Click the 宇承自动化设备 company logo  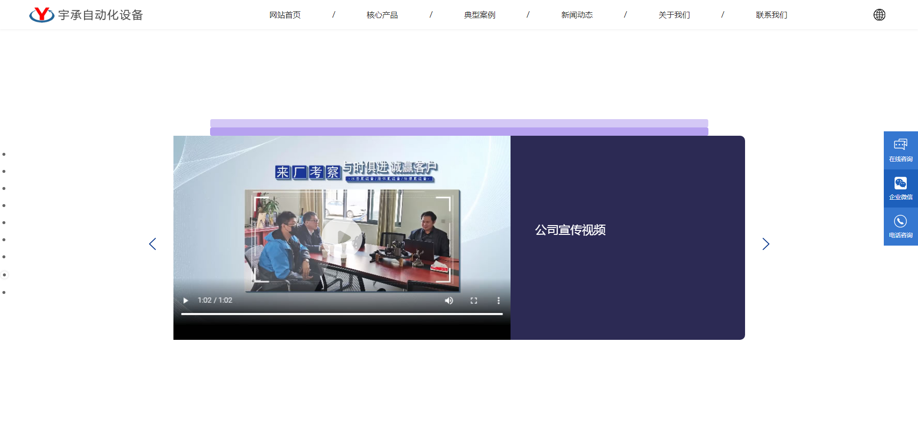pyautogui.click(x=86, y=15)
